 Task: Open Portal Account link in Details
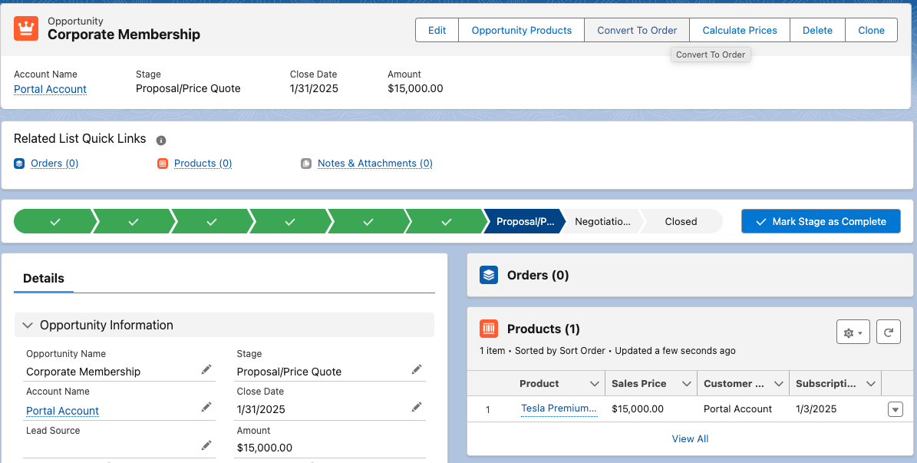click(x=63, y=411)
